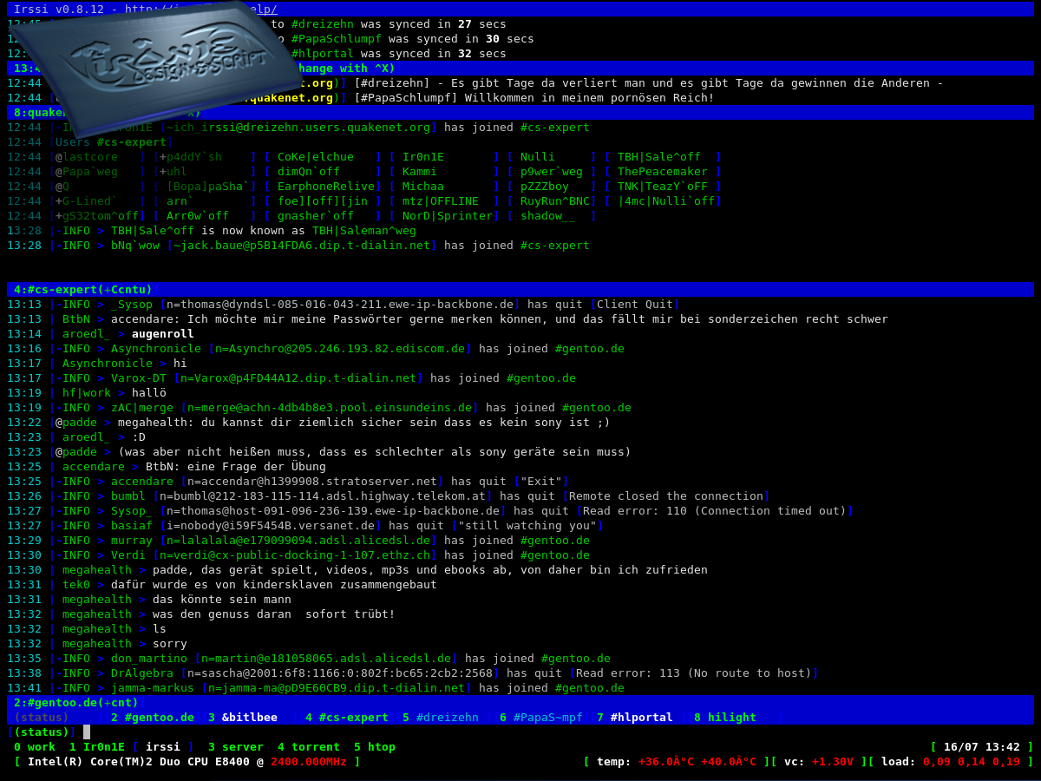
Task: Open screen window 5 htop
Action: [375, 747]
